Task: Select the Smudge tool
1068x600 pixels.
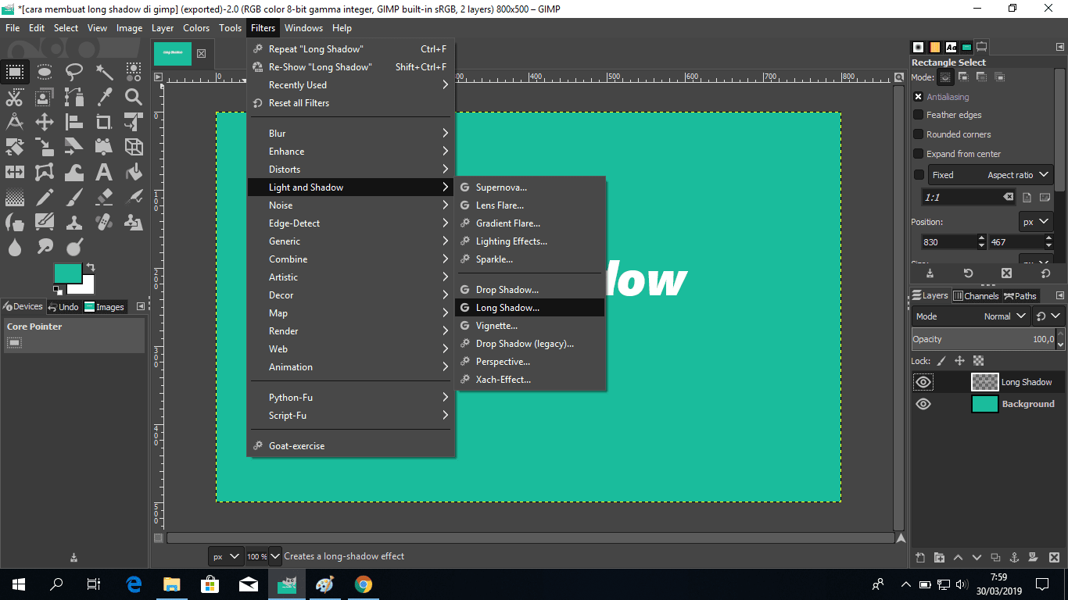Action: 45,248
